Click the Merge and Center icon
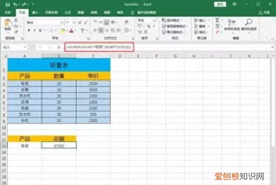The height and width of the screenshot is (185, 276). [126, 30]
